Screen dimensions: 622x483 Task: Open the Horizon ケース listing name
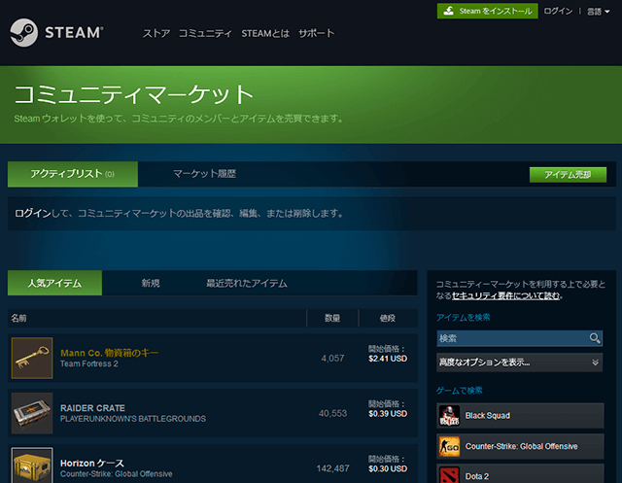(x=92, y=464)
